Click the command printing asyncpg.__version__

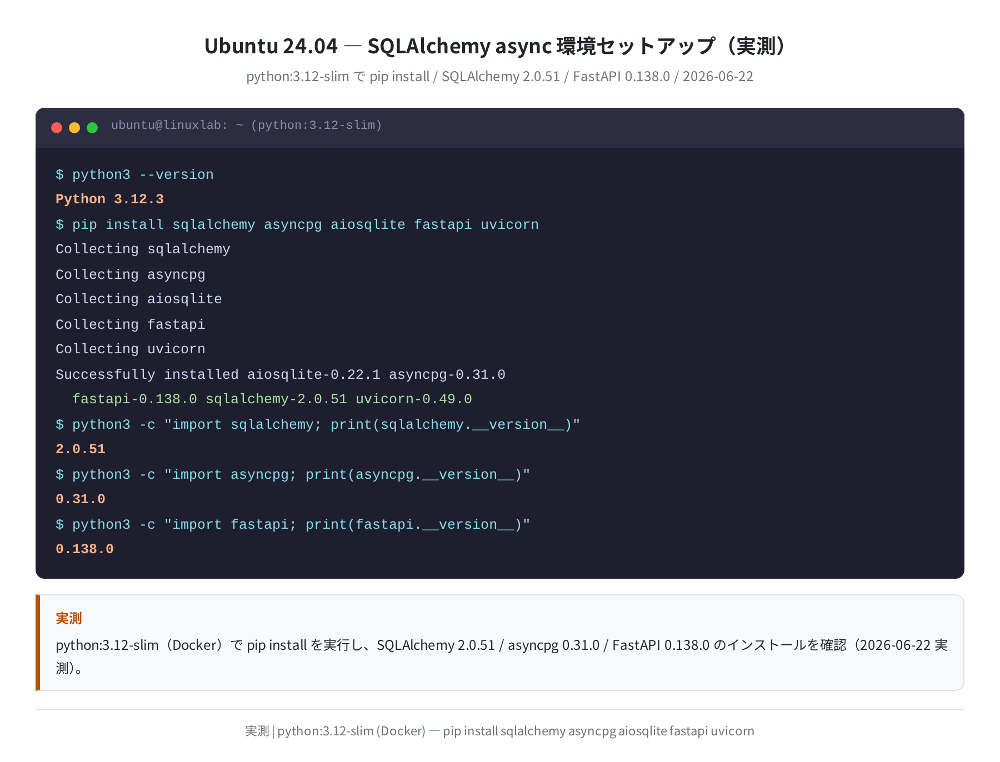(x=293, y=474)
